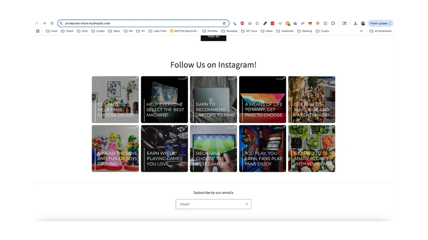Open site information icon in address bar
The image size is (428, 240).
(x=61, y=23)
